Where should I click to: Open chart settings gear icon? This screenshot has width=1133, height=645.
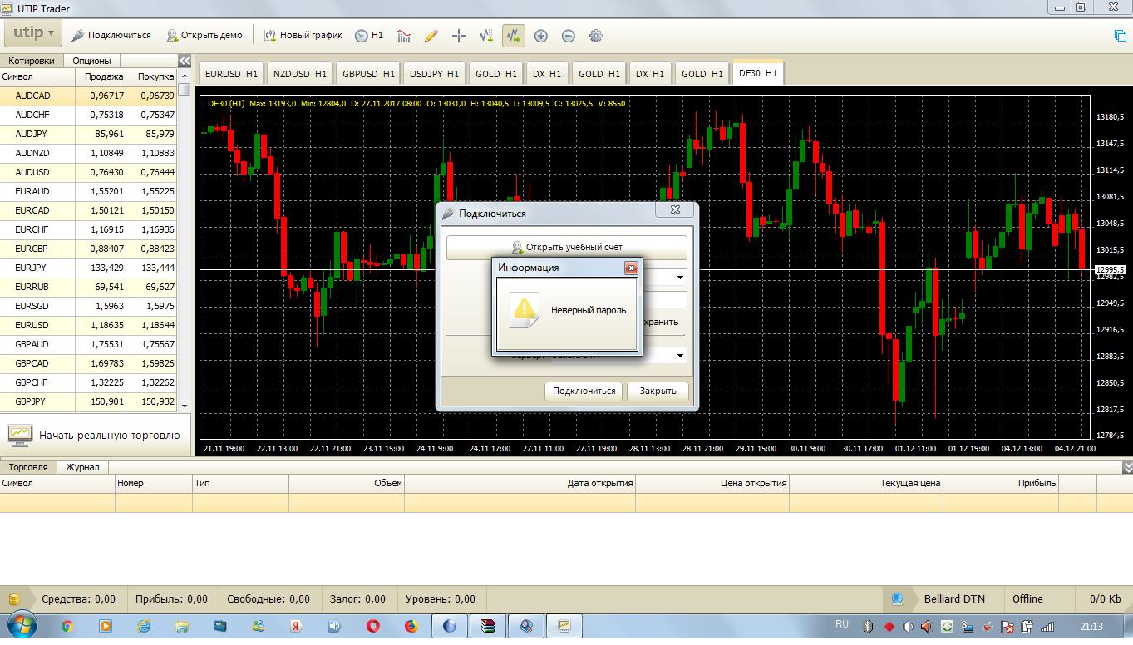pyautogui.click(x=595, y=36)
